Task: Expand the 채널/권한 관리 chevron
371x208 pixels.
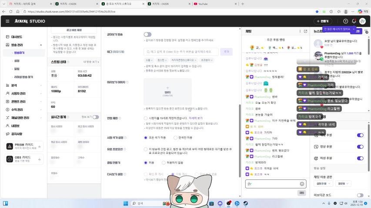Action: pyautogui.click(x=41, y=118)
